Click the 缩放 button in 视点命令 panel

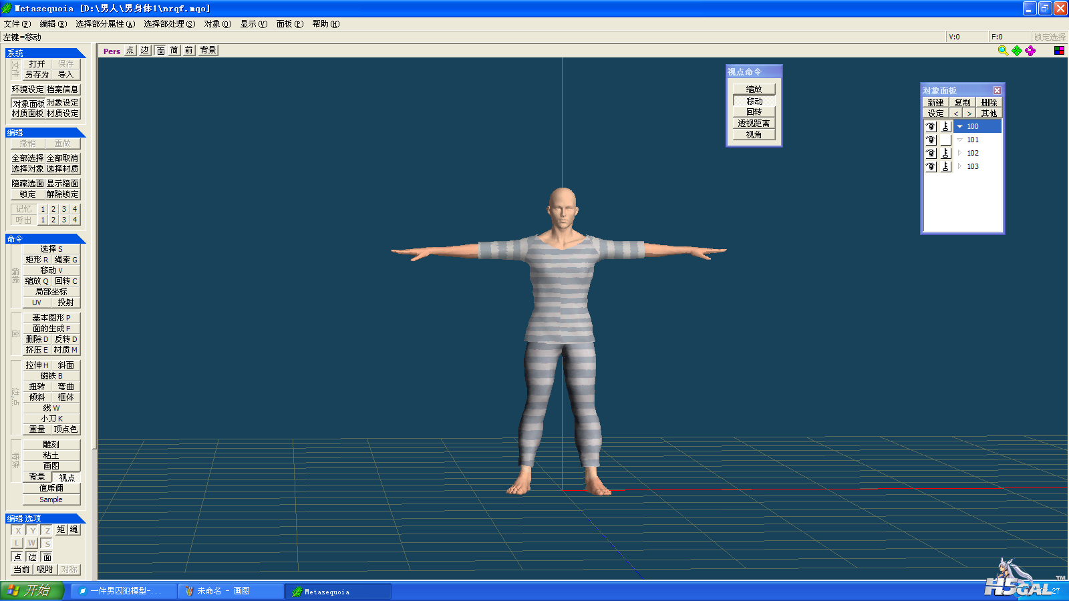click(x=754, y=89)
